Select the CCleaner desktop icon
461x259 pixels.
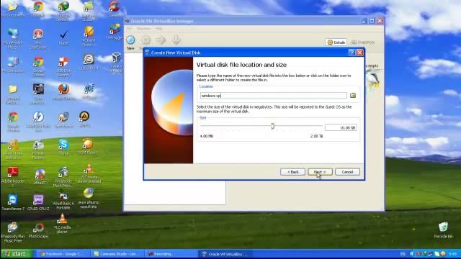(115, 9)
